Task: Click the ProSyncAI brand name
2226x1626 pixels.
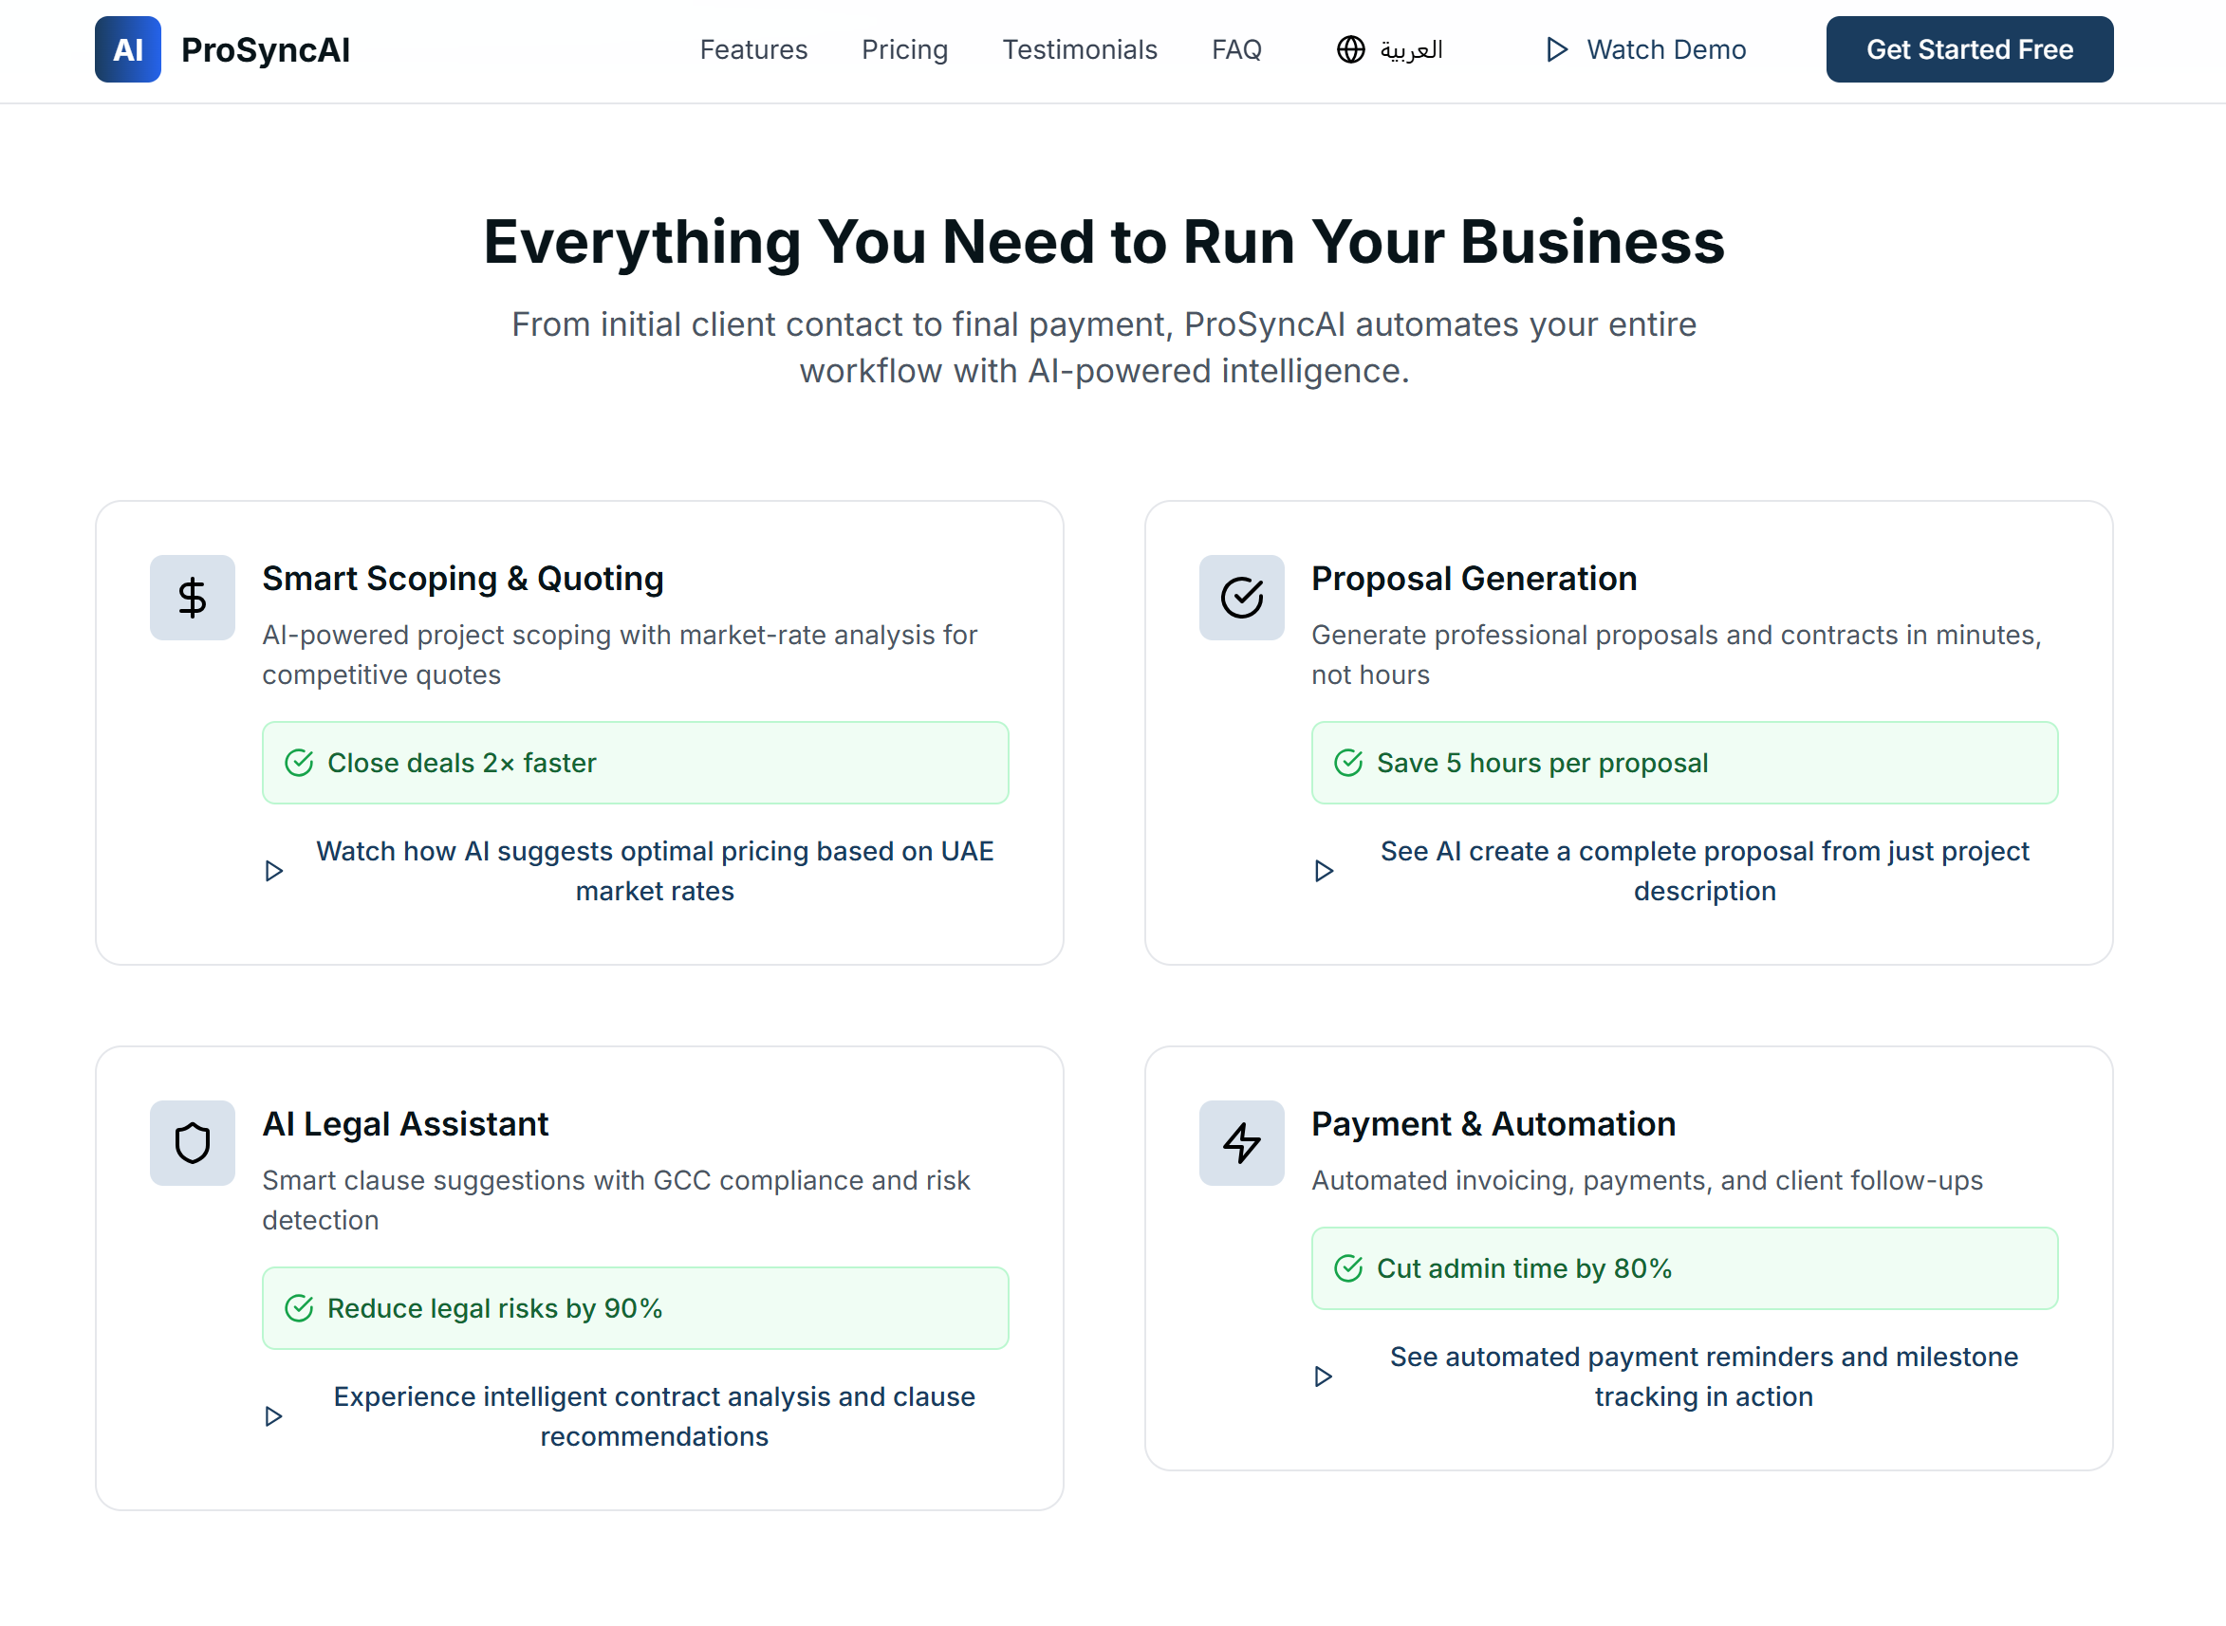Action: point(265,49)
